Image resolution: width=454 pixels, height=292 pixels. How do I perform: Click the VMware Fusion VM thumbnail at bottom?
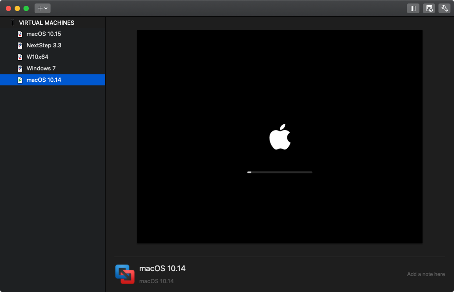click(x=125, y=274)
